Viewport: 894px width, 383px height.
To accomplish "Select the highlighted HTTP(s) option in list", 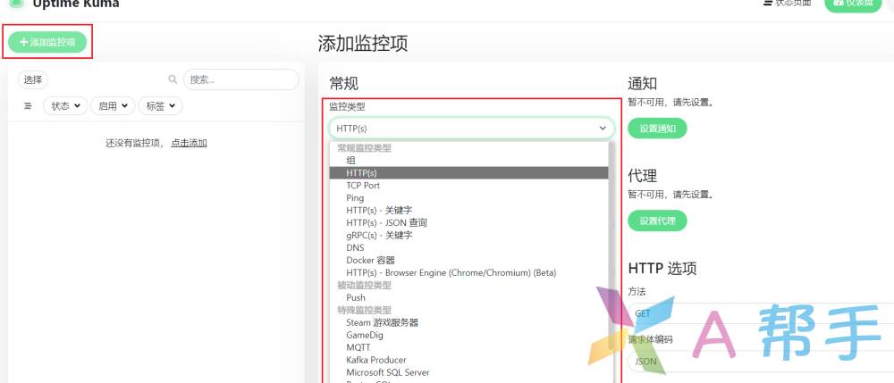I will (468, 173).
